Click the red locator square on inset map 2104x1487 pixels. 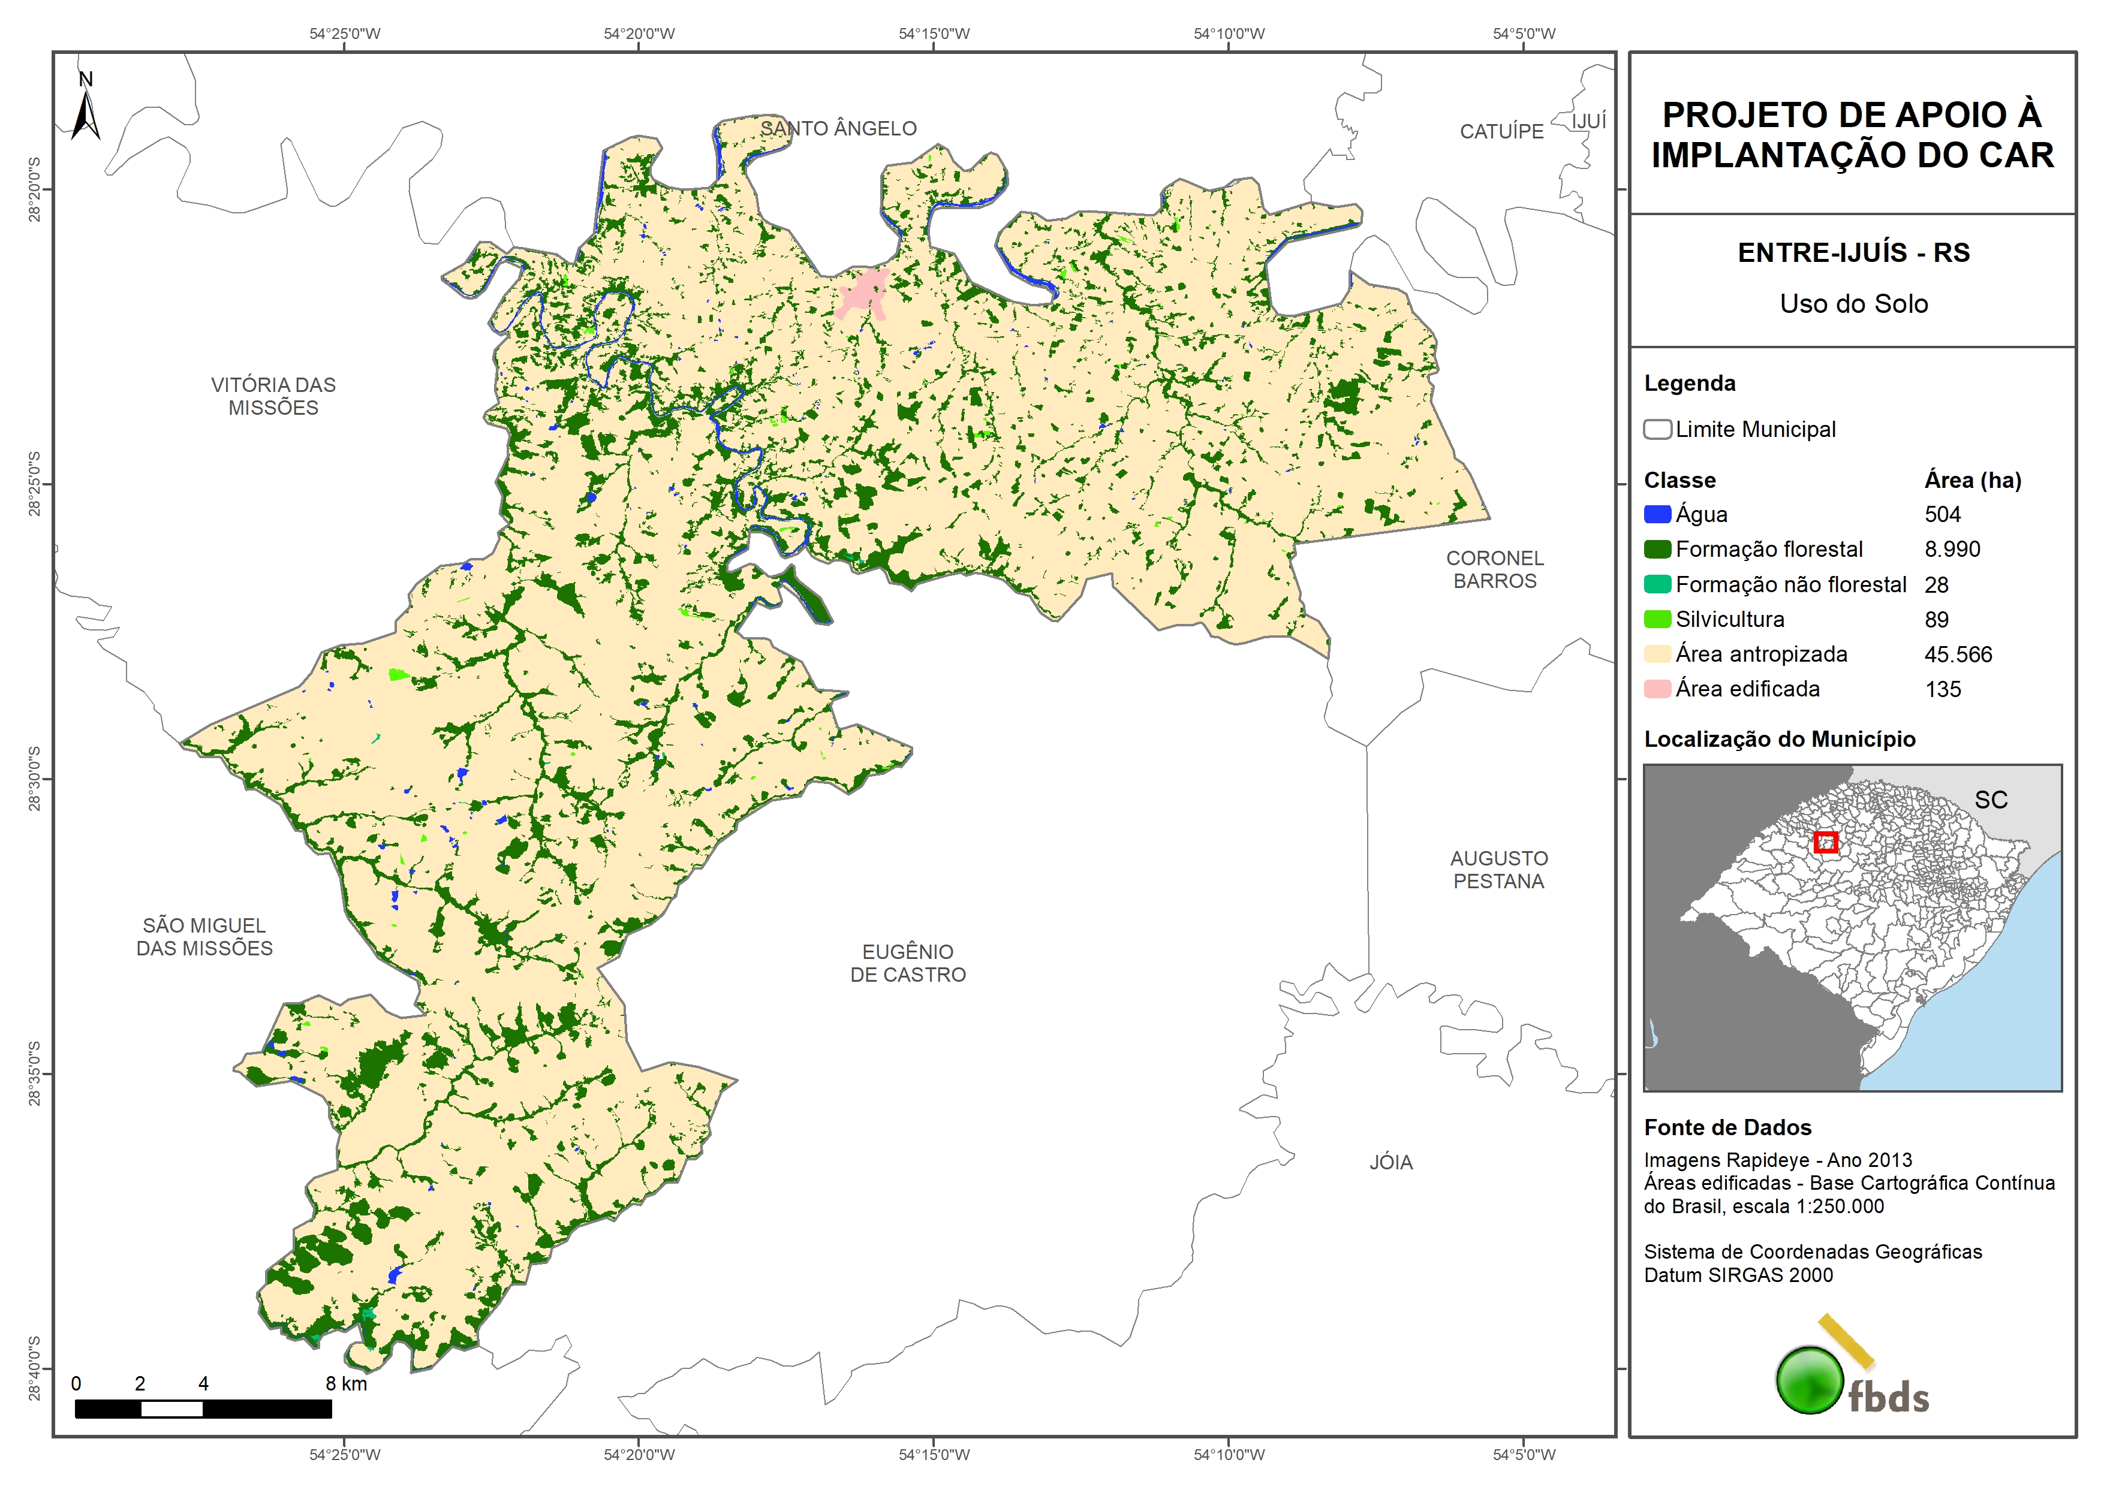[x=1825, y=842]
